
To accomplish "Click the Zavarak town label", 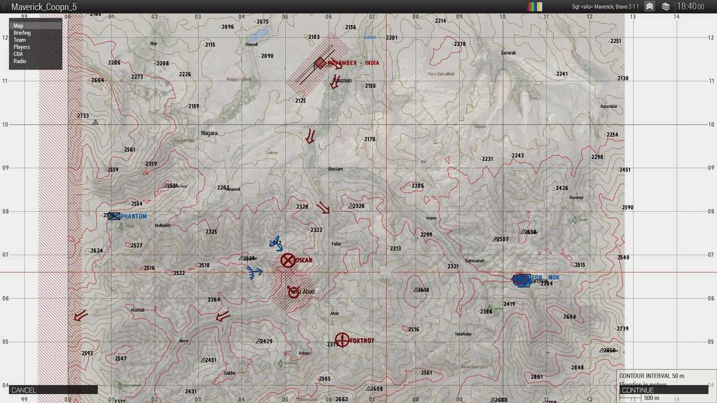I will pyautogui.click(x=509, y=53).
